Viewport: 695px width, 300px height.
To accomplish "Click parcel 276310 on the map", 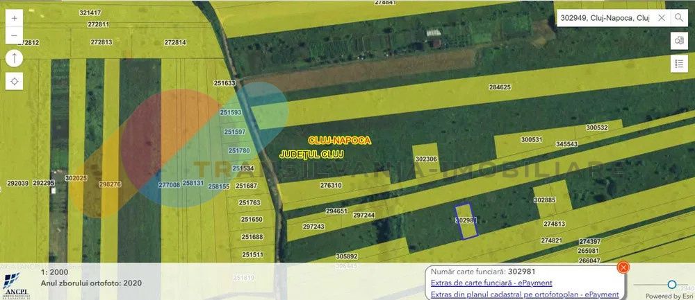I will click(331, 185).
